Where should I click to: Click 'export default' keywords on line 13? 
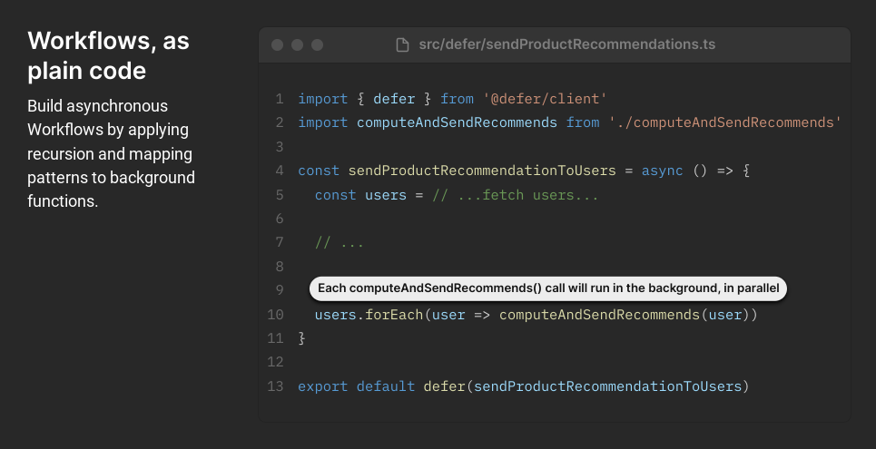(357, 386)
